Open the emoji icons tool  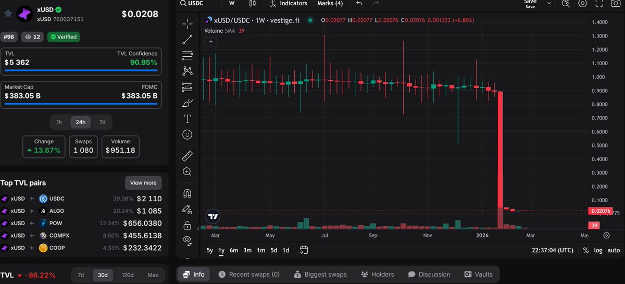coord(187,134)
